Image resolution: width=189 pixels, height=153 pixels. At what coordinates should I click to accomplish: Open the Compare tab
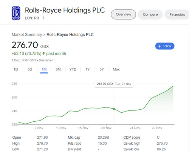pyautogui.click(x=150, y=15)
